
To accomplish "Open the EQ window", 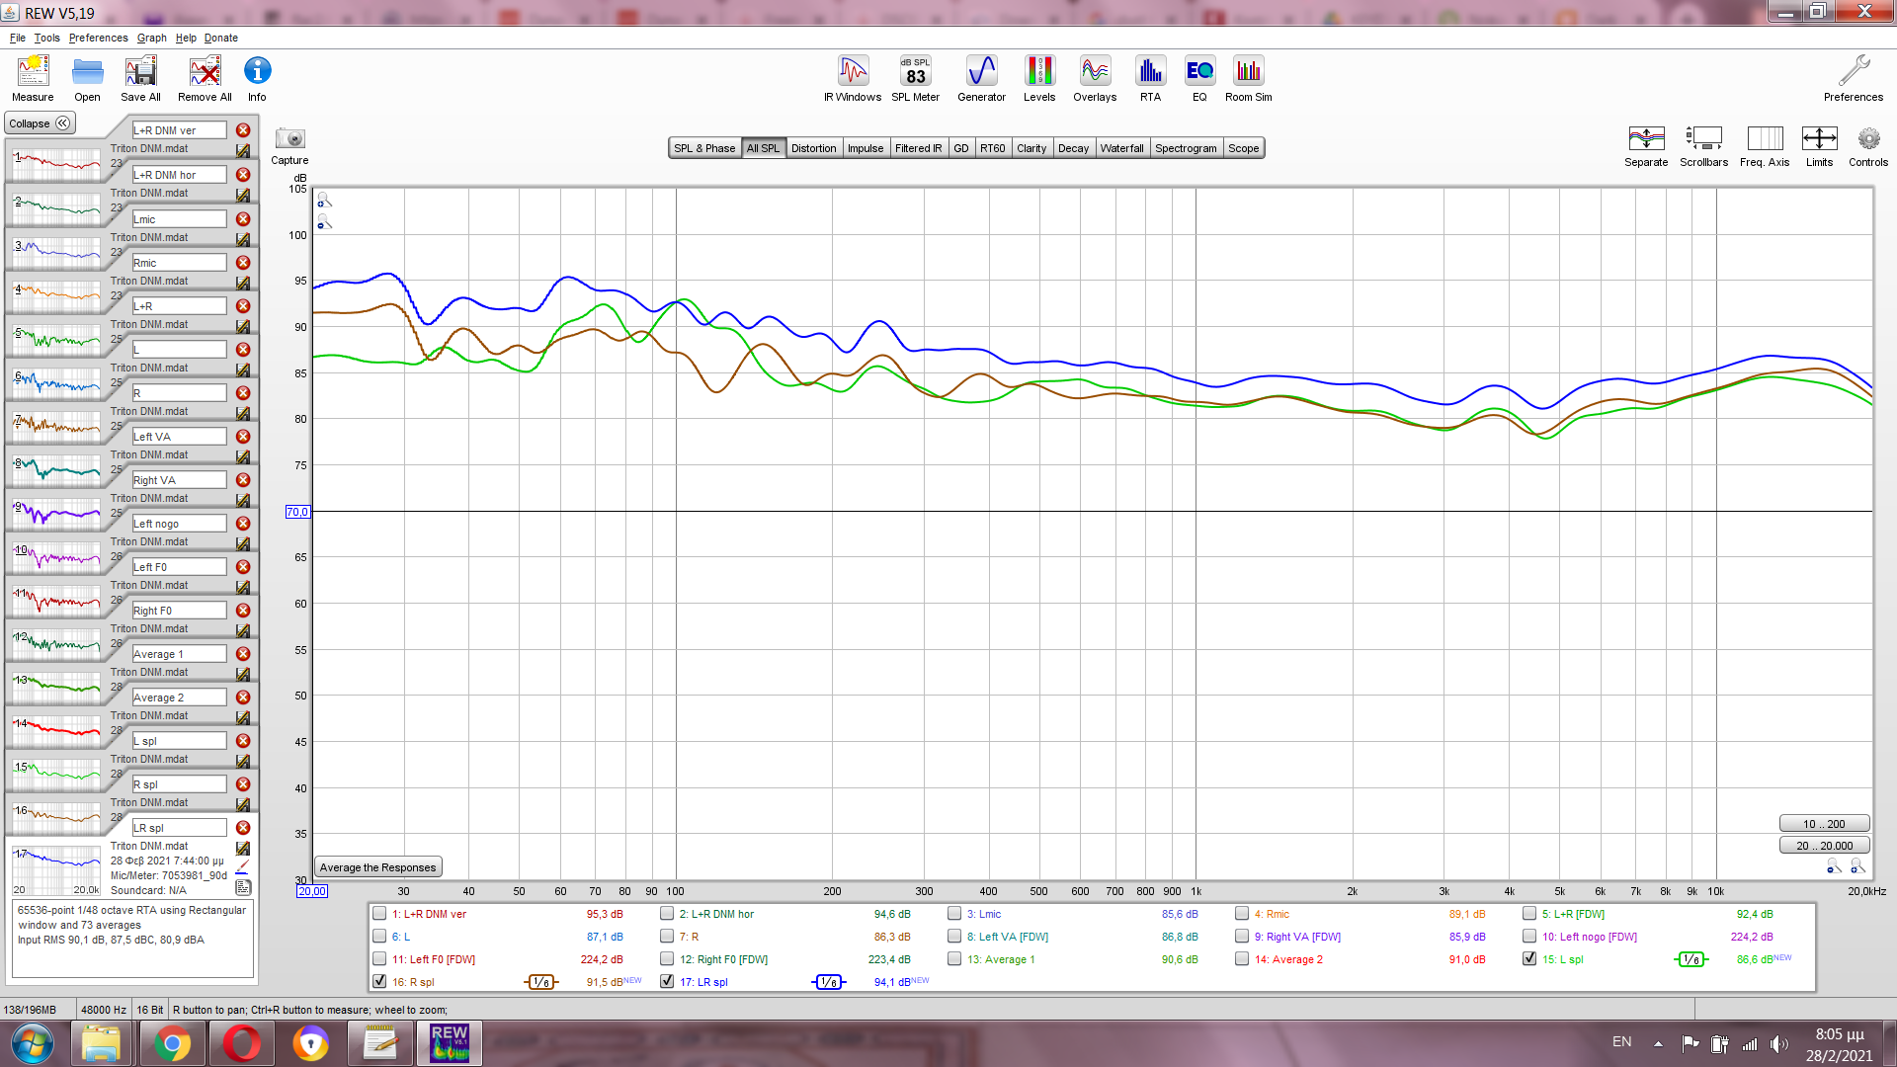I will (1199, 78).
